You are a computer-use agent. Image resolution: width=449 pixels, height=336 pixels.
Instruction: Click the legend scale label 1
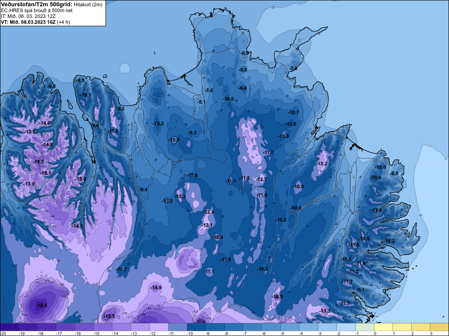click(394, 333)
